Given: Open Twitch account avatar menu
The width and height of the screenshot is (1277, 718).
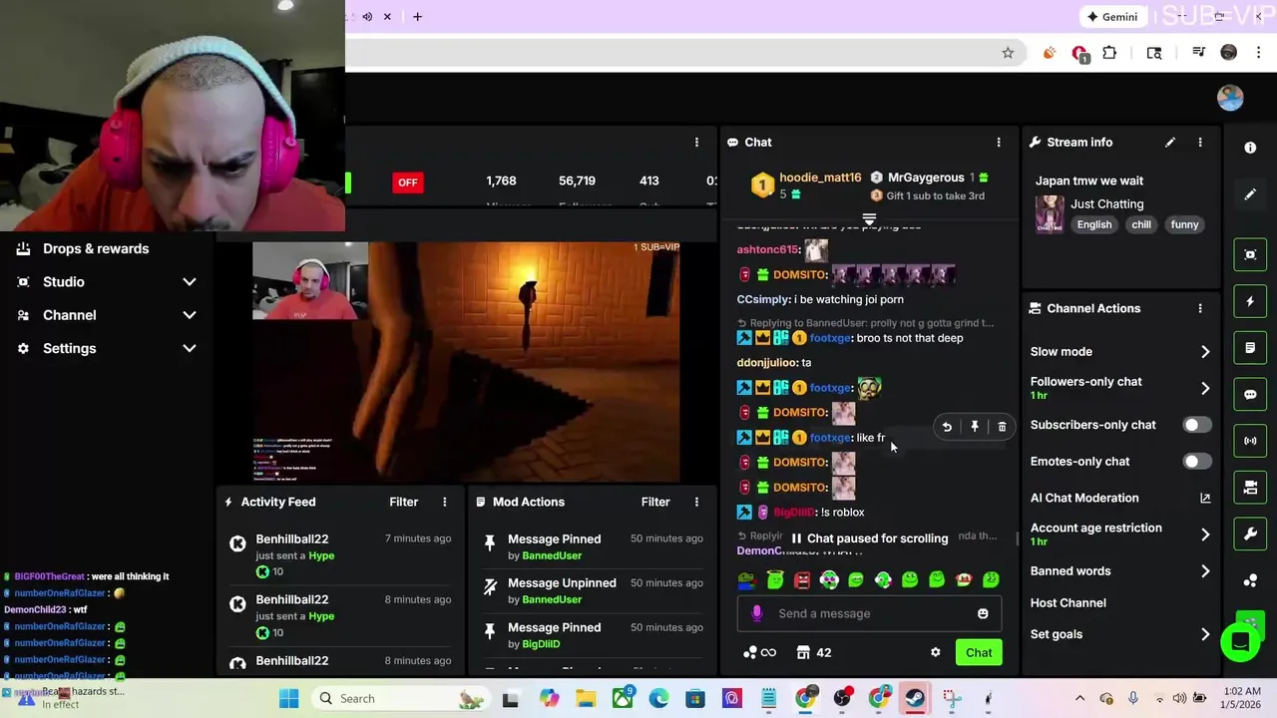Looking at the screenshot, I should pyautogui.click(x=1230, y=97).
